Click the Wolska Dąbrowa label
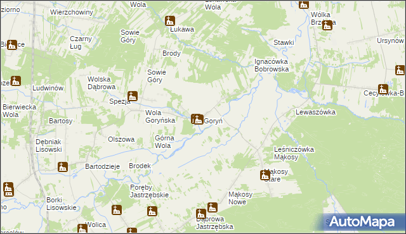 click(x=101, y=83)
